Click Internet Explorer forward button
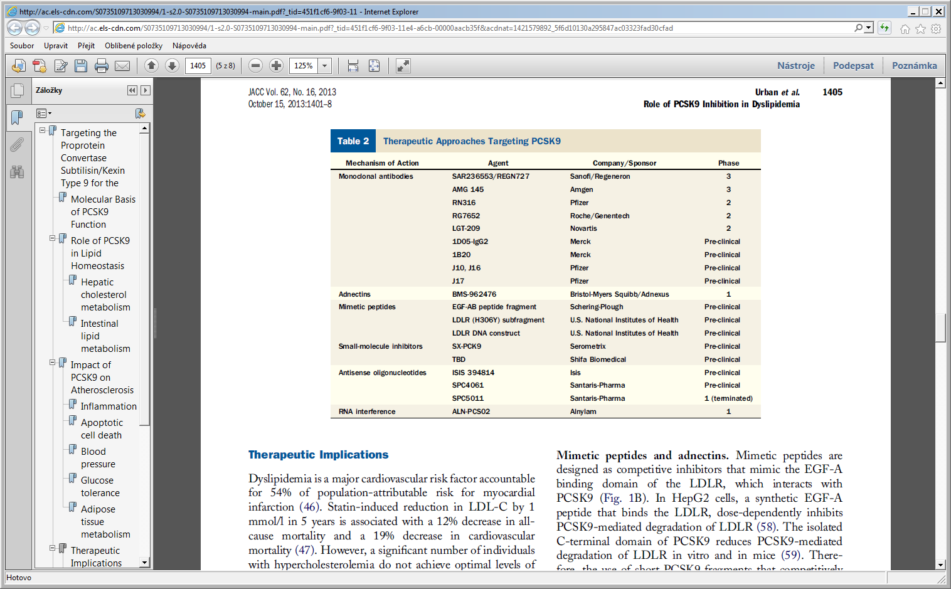 tap(32, 28)
